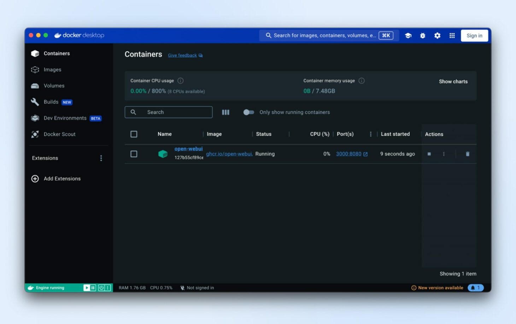Open the extensions grid icon in header
Image resolution: width=516 pixels, height=324 pixels.
(452, 36)
